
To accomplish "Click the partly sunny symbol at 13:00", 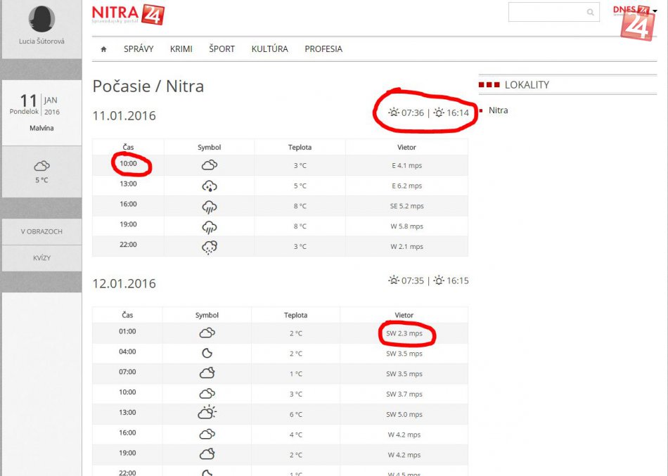I will (x=207, y=413).
